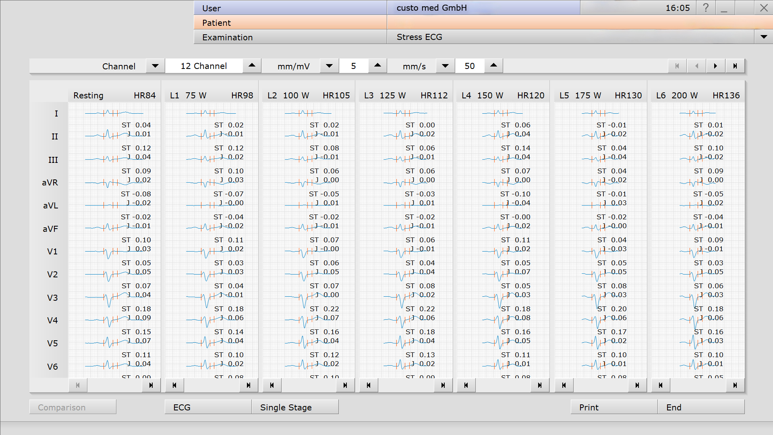Skip to end in L3 125 W column
Screen dimensions: 773x435
point(443,385)
